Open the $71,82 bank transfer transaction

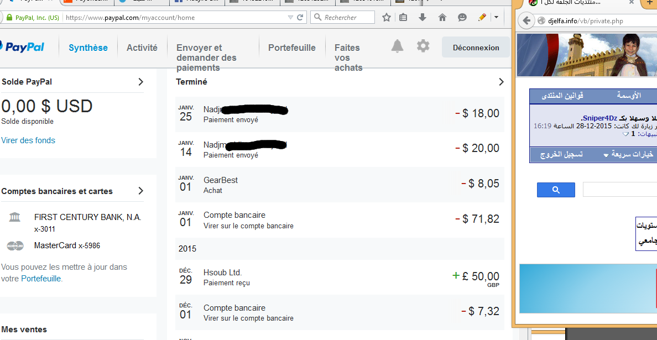(x=340, y=220)
